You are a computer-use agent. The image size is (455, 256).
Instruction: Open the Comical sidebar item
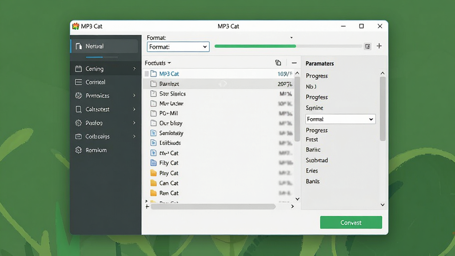pos(106,82)
